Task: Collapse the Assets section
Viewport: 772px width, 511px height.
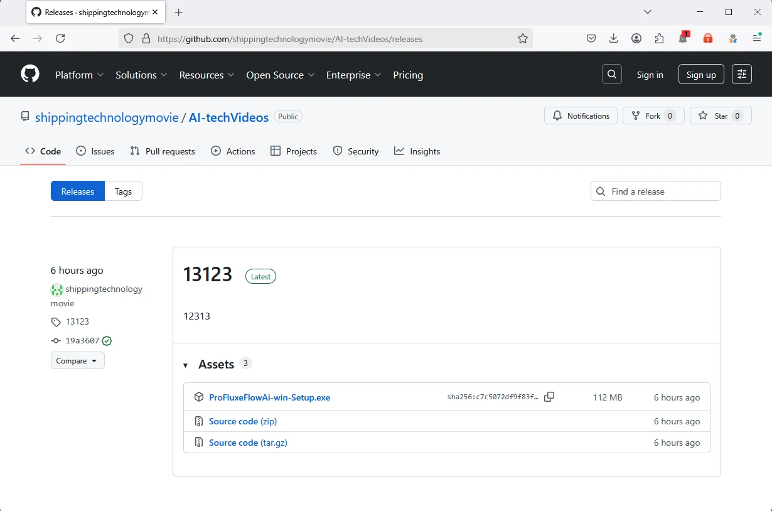Action: (186, 365)
